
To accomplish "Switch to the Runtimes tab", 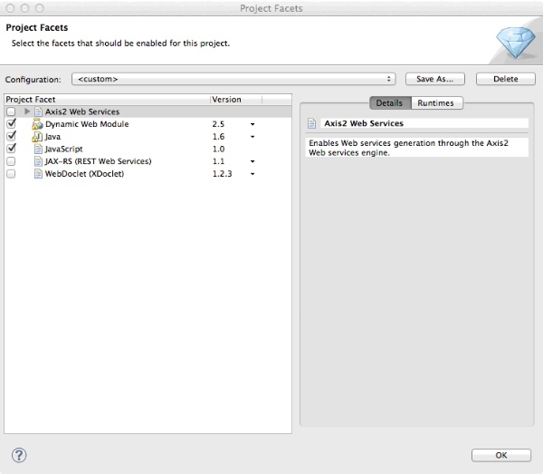I will [435, 103].
